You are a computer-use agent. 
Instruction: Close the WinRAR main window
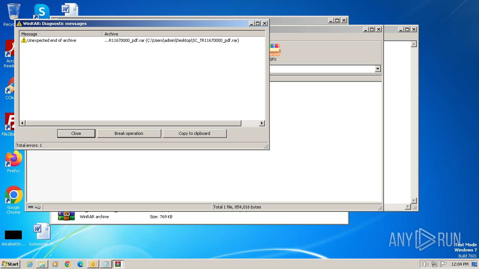379,30
